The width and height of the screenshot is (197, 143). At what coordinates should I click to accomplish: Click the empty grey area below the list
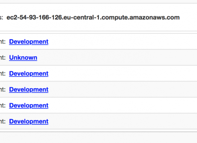98,138
